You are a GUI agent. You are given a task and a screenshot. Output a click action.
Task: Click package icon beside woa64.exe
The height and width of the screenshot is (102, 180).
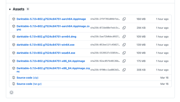[x=14, y=53]
